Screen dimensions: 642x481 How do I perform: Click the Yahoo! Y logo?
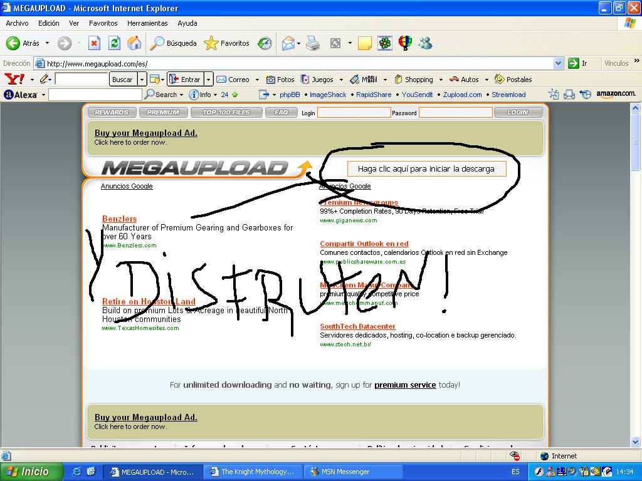(x=14, y=79)
